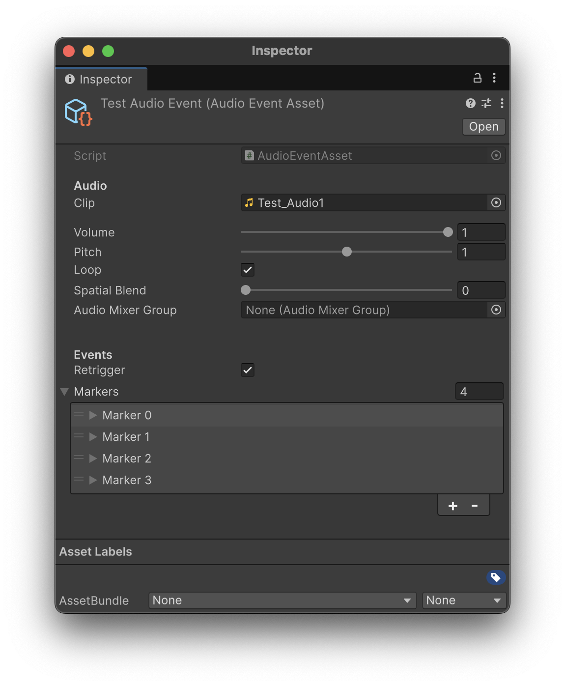Viewport: 565px width, 686px height.
Task: Expand Marker 3
Action: [93, 480]
